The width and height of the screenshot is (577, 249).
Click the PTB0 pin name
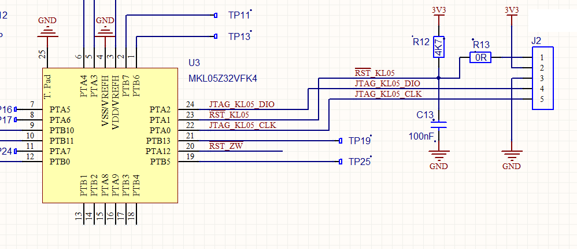click(60, 162)
